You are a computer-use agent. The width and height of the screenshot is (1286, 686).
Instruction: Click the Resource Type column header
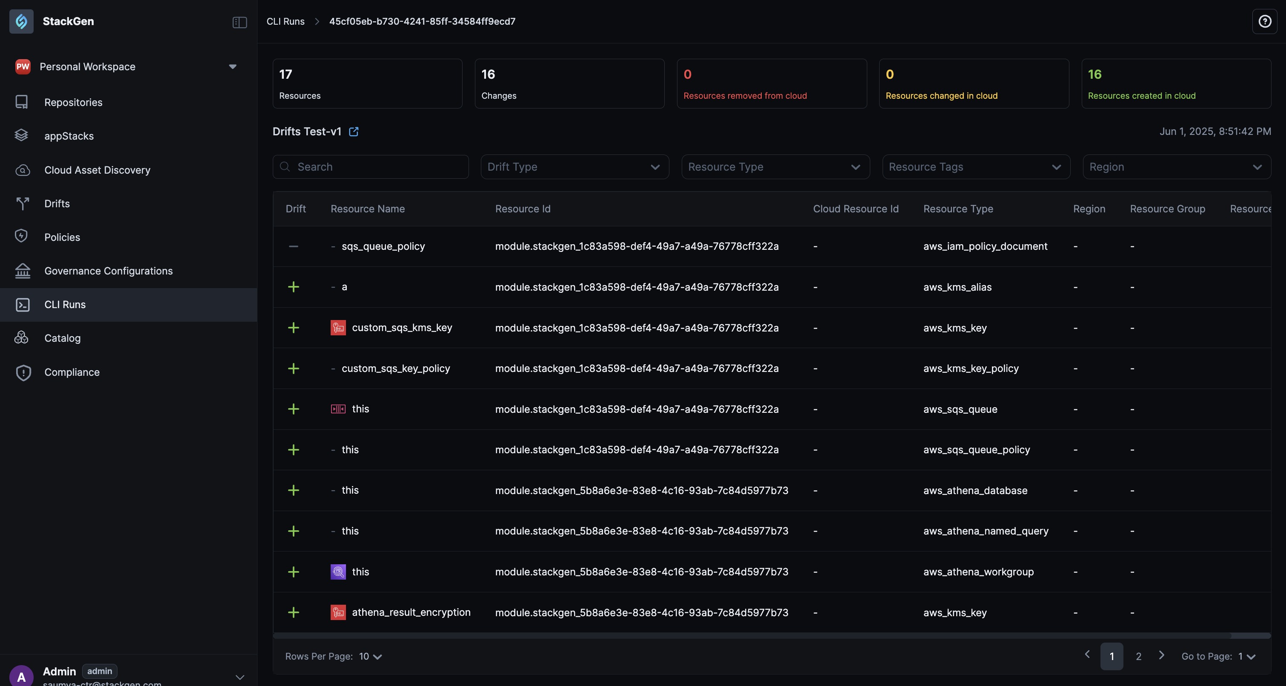pos(958,209)
